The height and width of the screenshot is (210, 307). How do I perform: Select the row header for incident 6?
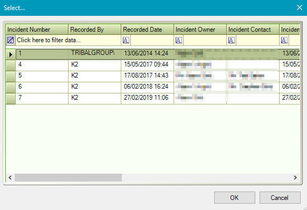[11, 88]
